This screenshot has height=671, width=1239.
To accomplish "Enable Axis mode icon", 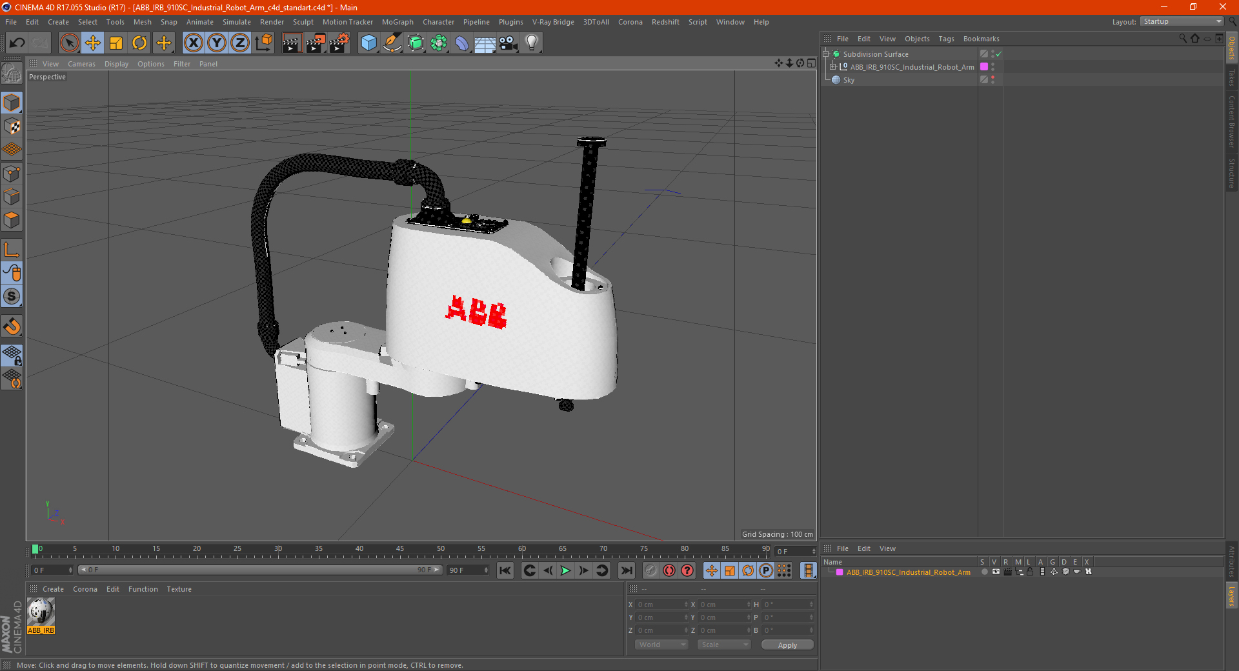I will [x=12, y=250].
